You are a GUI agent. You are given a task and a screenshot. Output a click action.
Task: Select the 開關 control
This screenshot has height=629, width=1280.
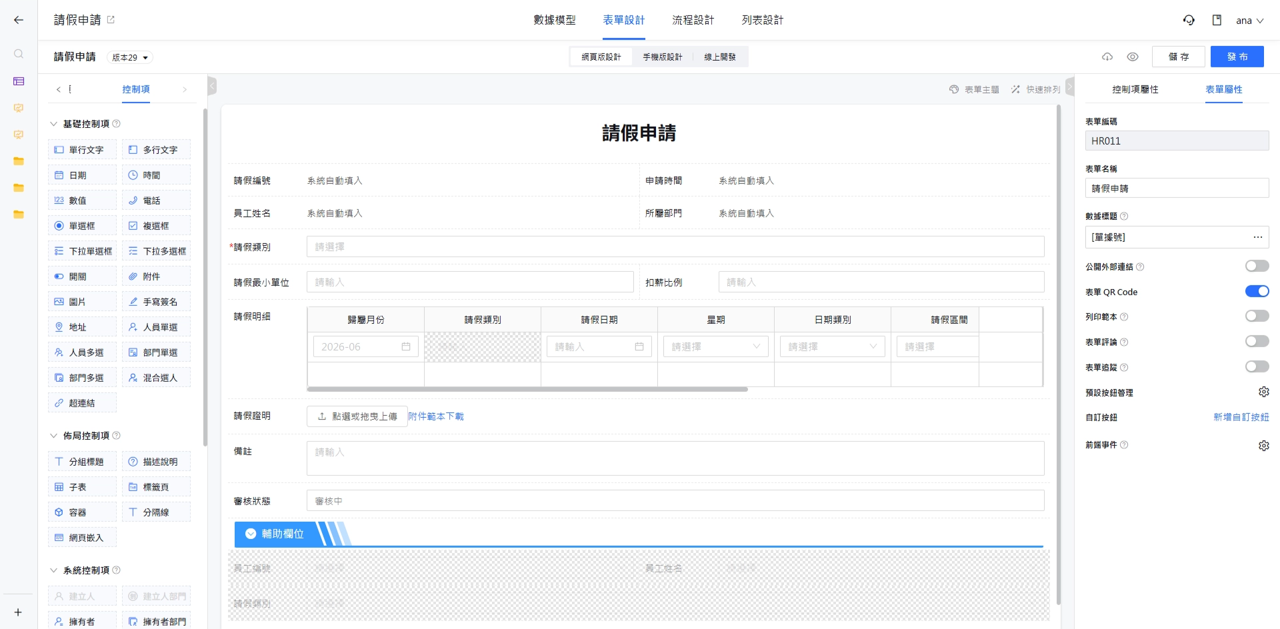82,277
